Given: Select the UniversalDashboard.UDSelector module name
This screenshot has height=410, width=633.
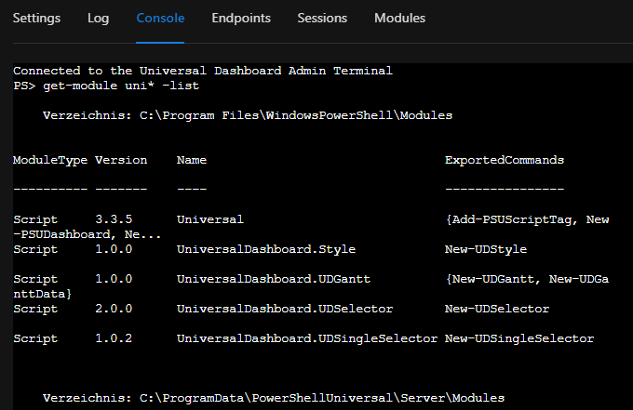Looking at the screenshot, I should click(285, 309).
